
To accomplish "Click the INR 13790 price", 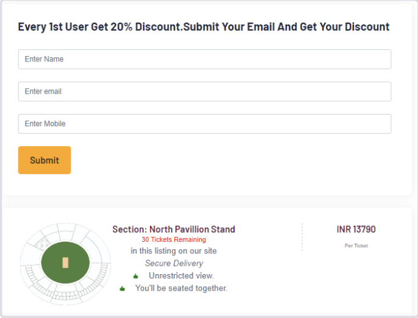I will 356,229.
